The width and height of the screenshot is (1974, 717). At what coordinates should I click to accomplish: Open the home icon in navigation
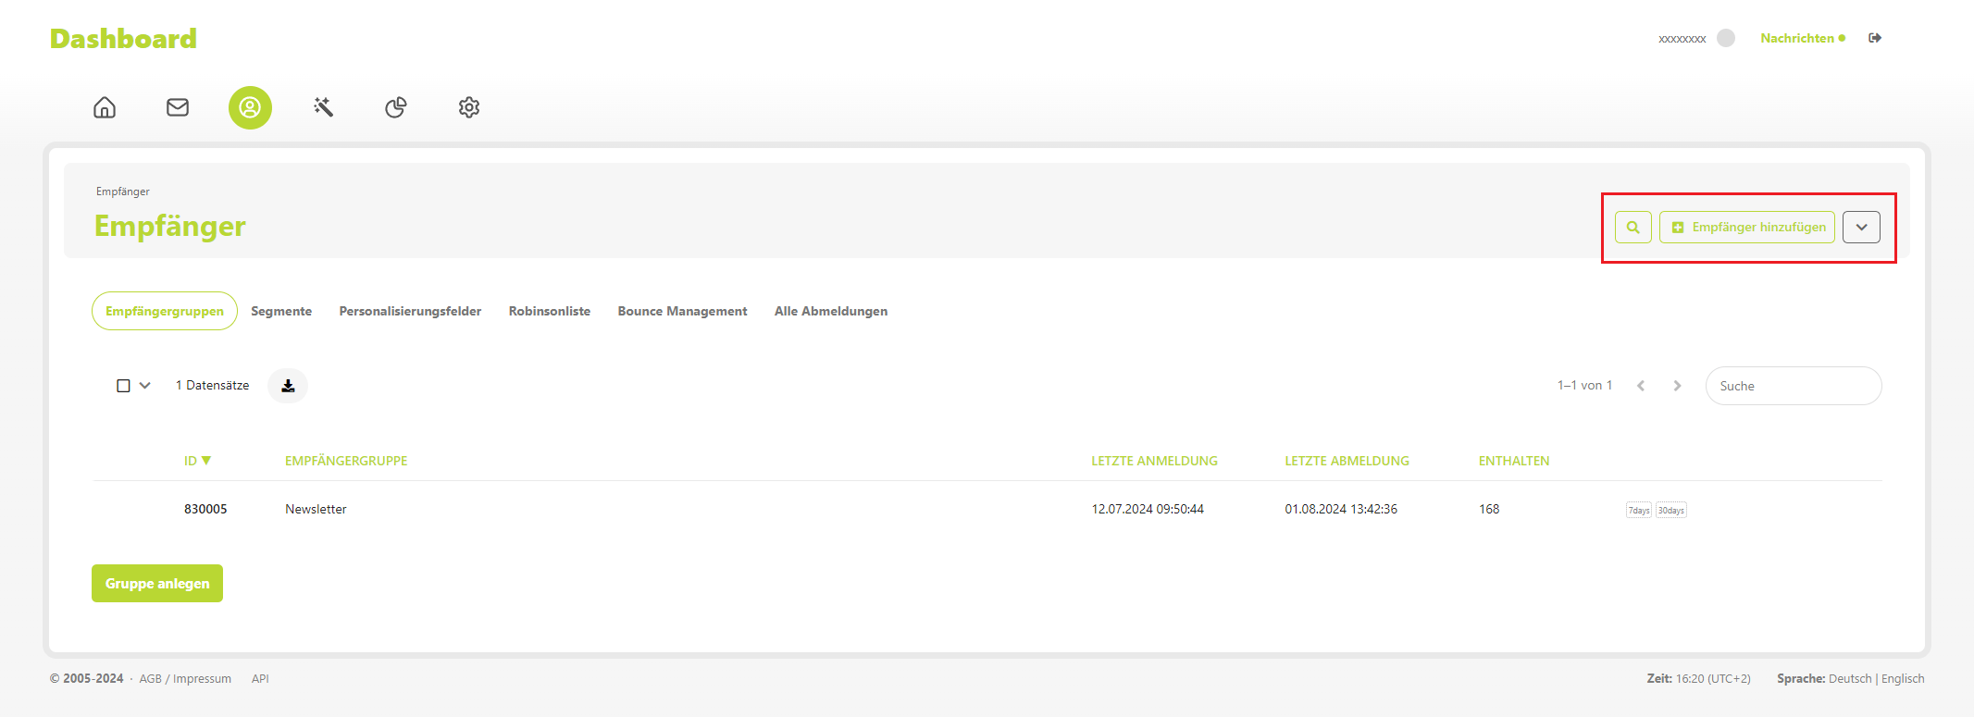point(105,107)
